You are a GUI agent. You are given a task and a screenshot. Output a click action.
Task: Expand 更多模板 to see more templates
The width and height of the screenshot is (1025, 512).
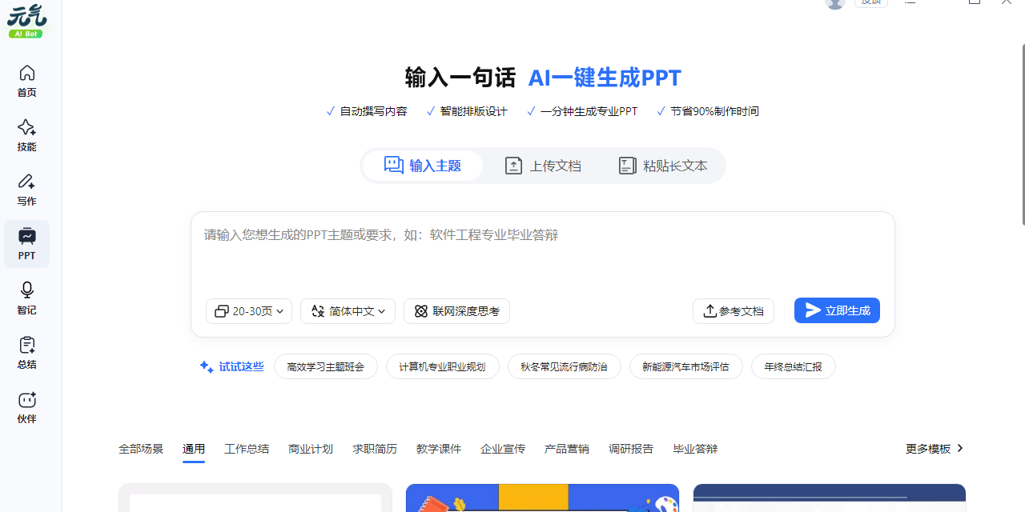point(934,449)
